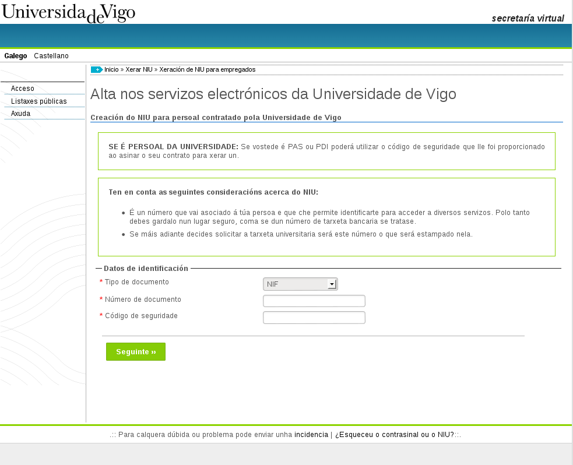Switch language to Galego
The image size is (573, 465).
[x=16, y=56]
